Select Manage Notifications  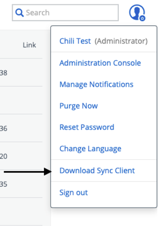(96, 84)
